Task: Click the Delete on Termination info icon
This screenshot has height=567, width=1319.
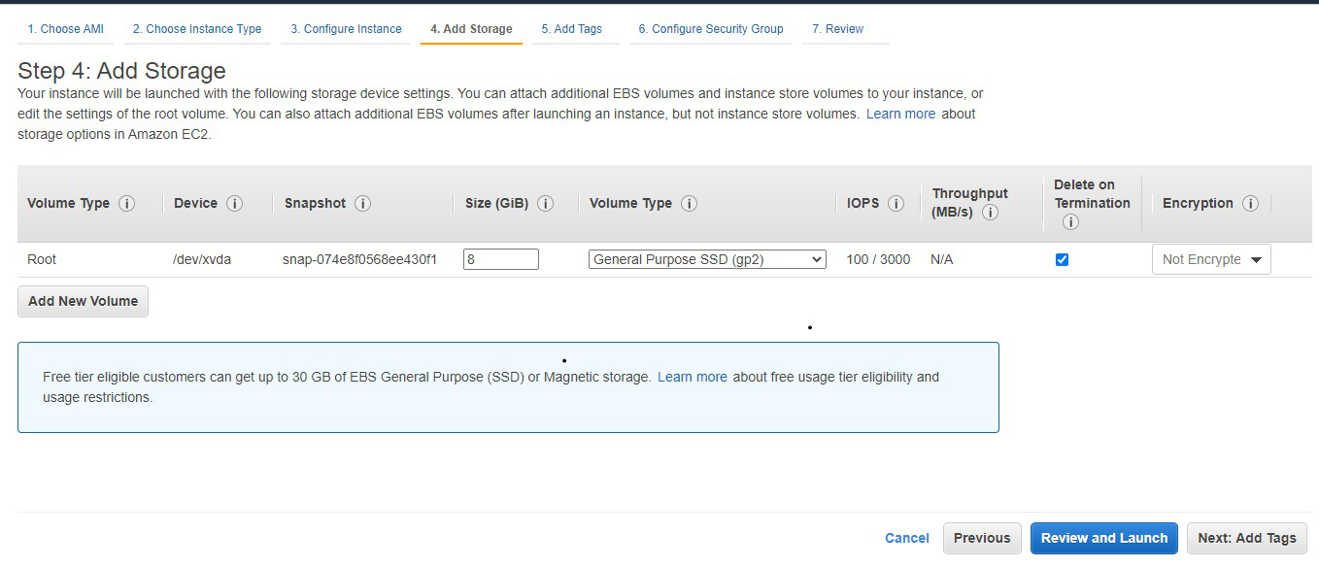Action: pyautogui.click(x=1070, y=222)
